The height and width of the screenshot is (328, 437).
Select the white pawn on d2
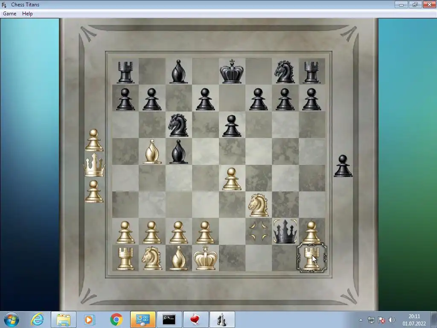click(x=205, y=232)
